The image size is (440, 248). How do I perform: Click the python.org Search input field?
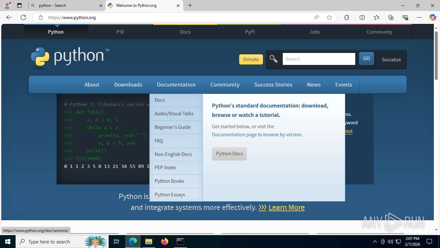click(319, 59)
